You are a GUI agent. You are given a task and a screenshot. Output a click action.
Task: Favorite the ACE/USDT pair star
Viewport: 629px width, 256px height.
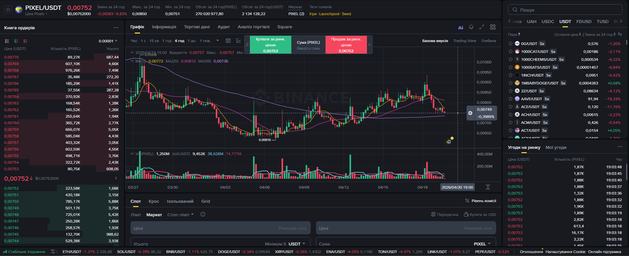511,106
